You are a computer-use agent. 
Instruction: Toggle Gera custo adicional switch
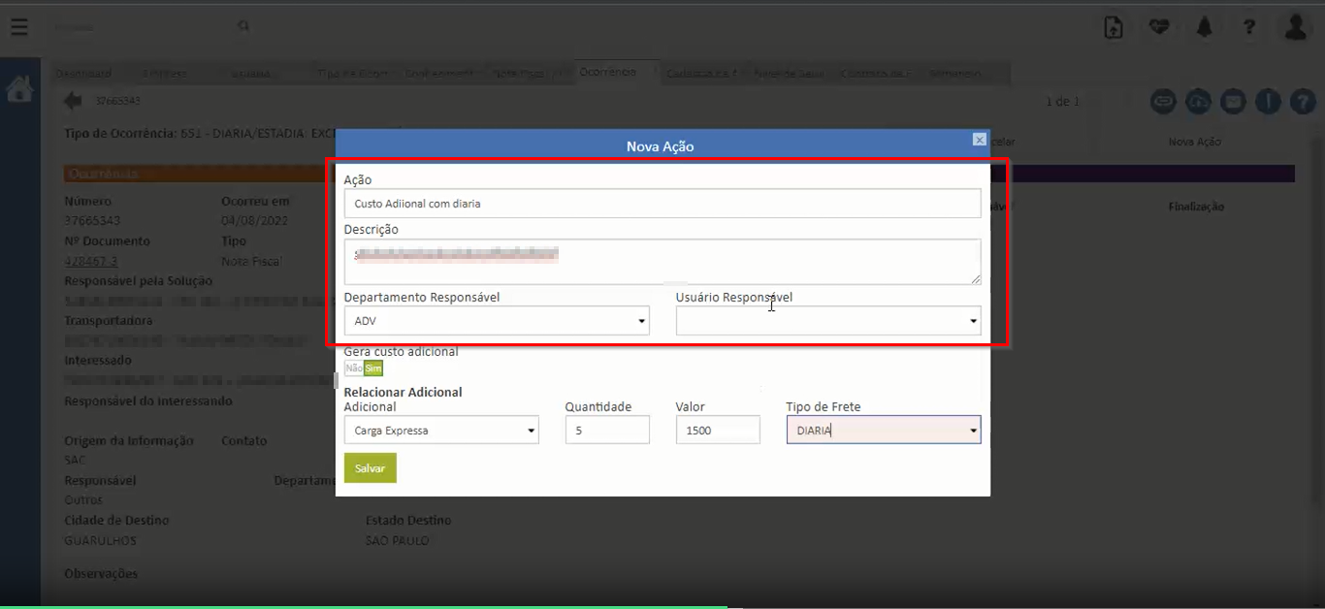(x=364, y=369)
